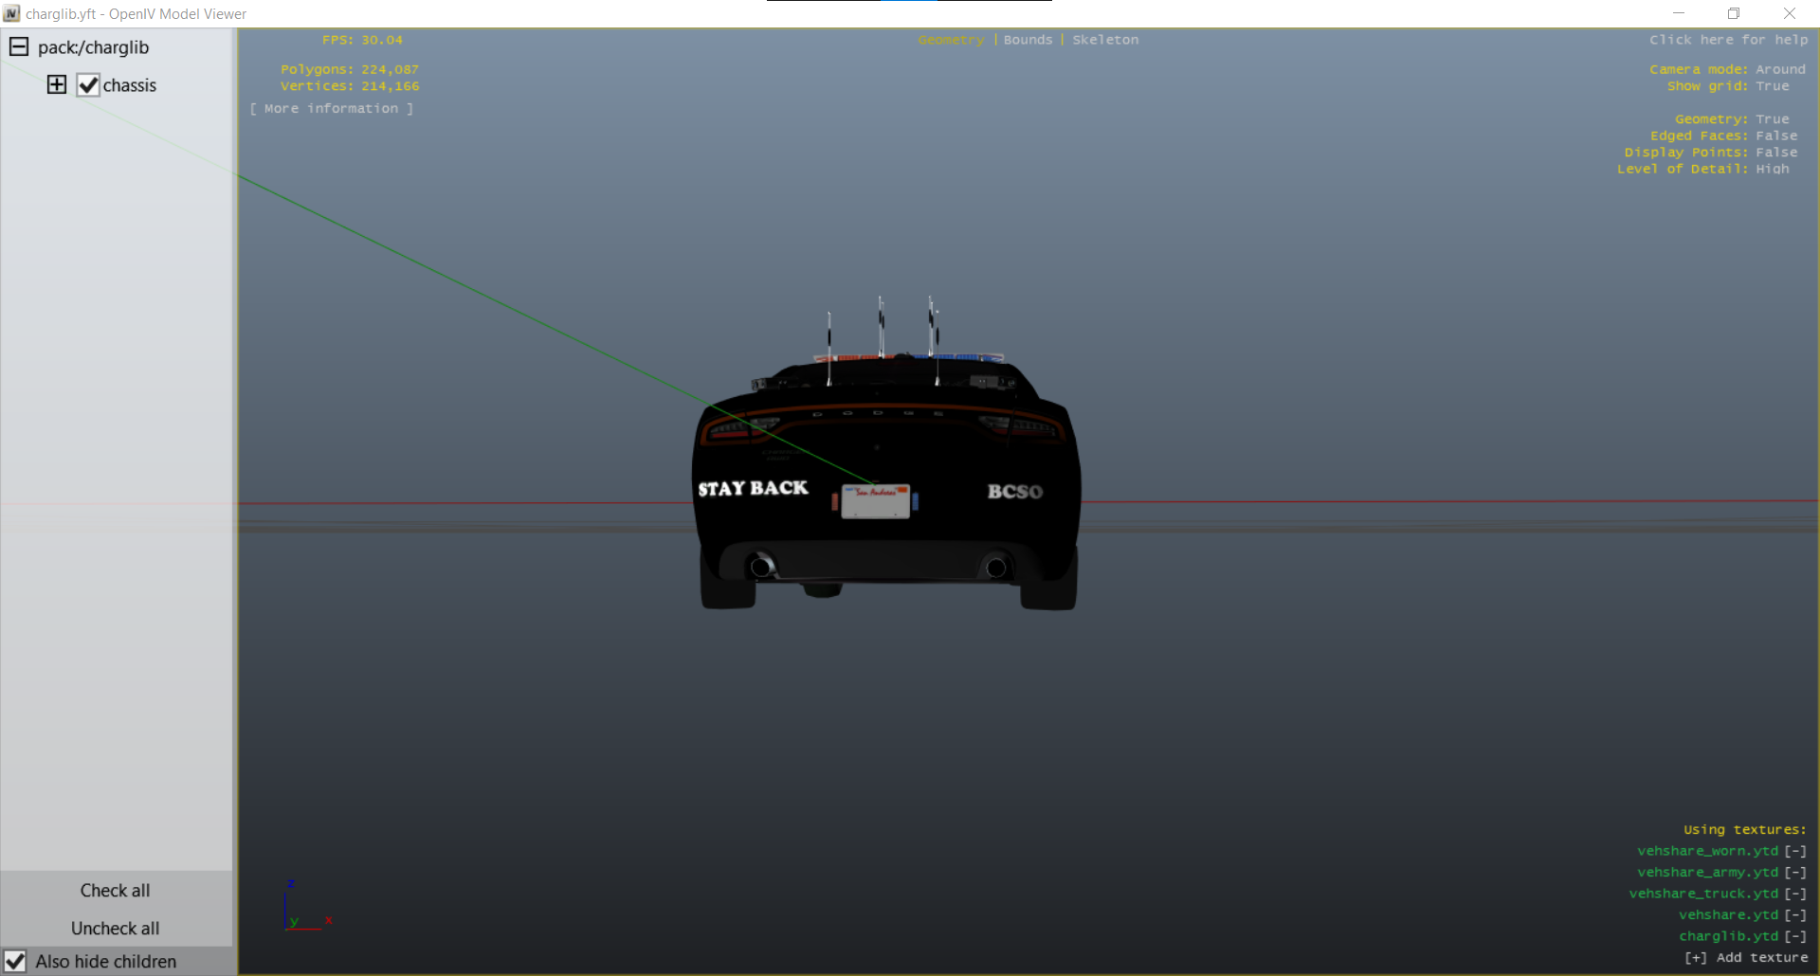The height and width of the screenshot is (976, 1820).
Task: Open More information details
Action: pos(331,109)
